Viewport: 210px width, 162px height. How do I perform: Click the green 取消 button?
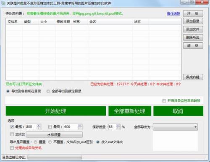(178, 111)
